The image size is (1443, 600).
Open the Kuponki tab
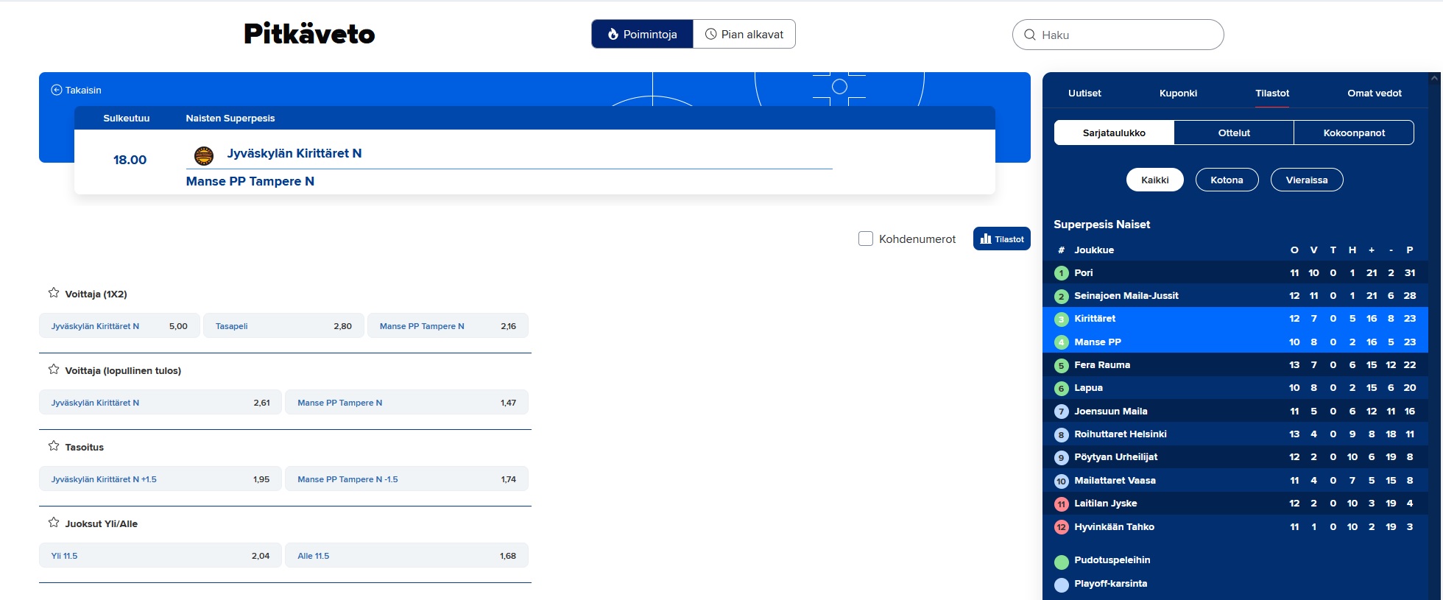pyautogui.click(x=1178, y=93)
